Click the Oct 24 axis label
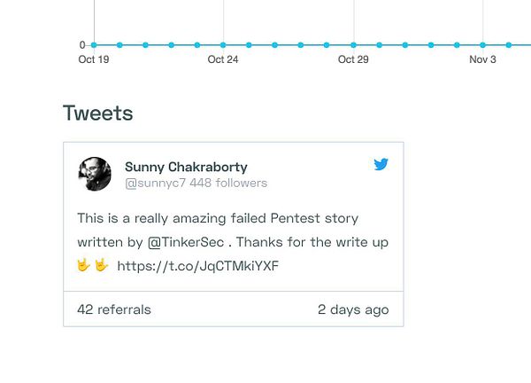The image size is (531, 383). coord(223,59)
